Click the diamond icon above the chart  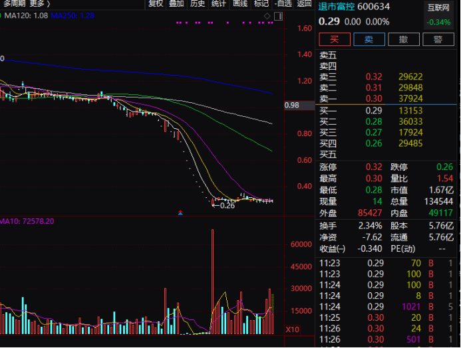pyautogui.click(x=267, y=15)
